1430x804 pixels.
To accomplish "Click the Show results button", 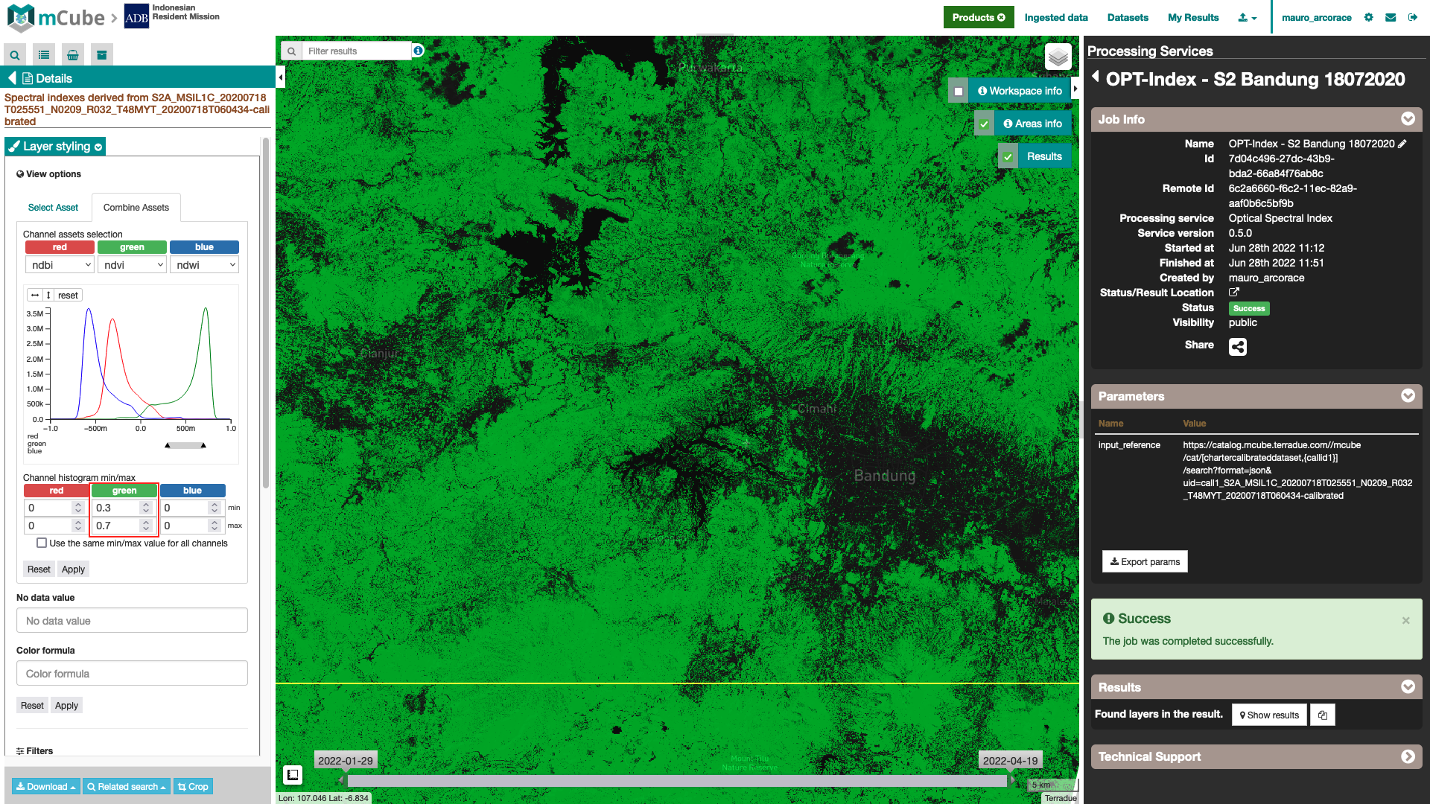I will pyautogui.click(x=1269, y=715).
